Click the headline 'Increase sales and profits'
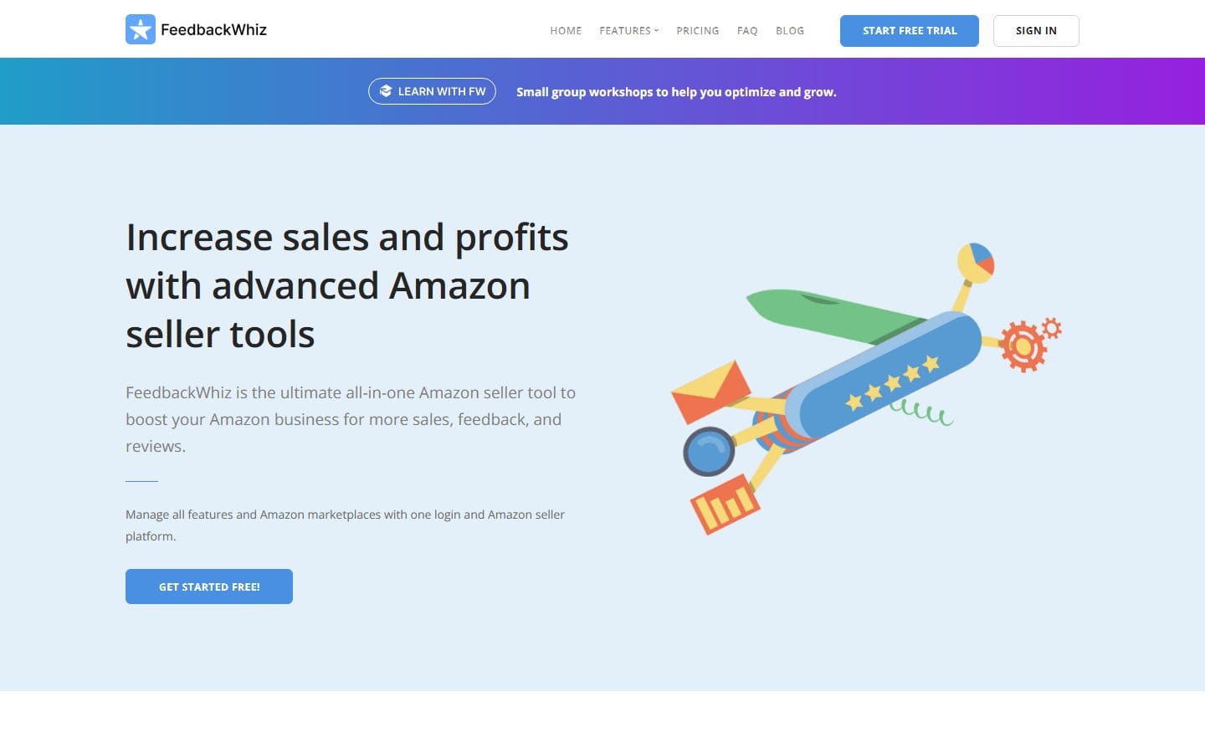 347,238
